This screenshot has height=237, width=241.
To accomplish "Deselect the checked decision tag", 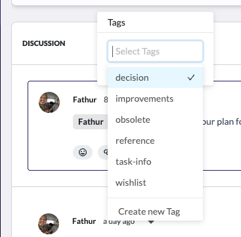I will pos(155,77).
